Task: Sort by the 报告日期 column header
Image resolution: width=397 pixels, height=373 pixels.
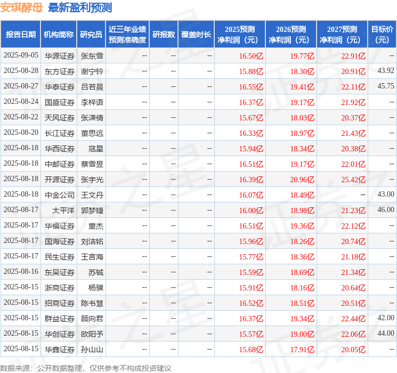Action: (21, 35)
